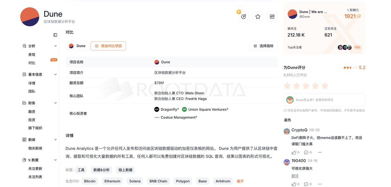Click the Dune logo at page top
Screen dimensions: 391x187
[30, 17]
